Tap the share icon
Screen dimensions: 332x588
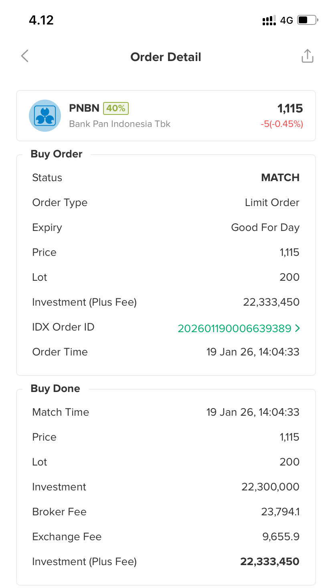[x=307, y=56]
